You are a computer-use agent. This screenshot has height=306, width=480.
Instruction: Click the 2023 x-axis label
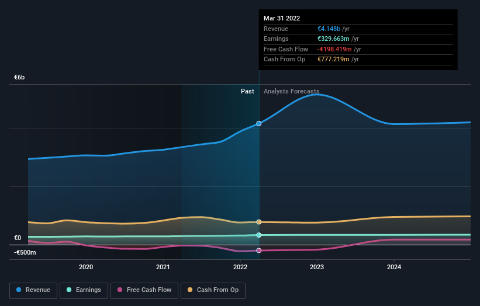317,267
